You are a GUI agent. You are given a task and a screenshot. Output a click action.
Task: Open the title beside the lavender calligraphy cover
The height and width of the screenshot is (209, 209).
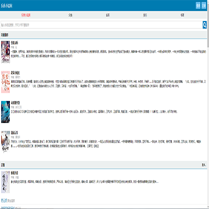(15, 172)
